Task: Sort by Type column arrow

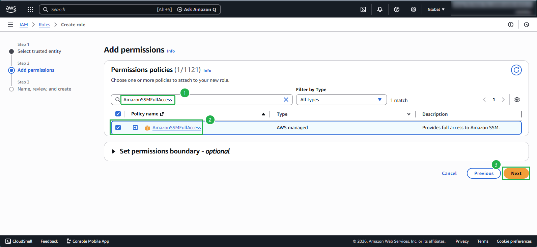Action: 409,114
